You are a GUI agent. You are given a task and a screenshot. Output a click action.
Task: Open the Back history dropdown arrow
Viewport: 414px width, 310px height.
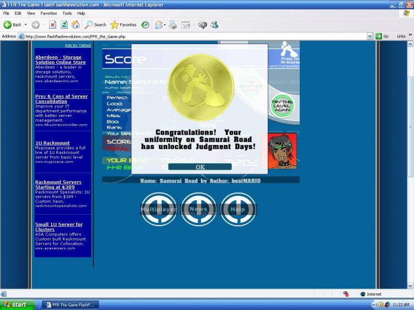pyautogui.click(x=25, y=25)
